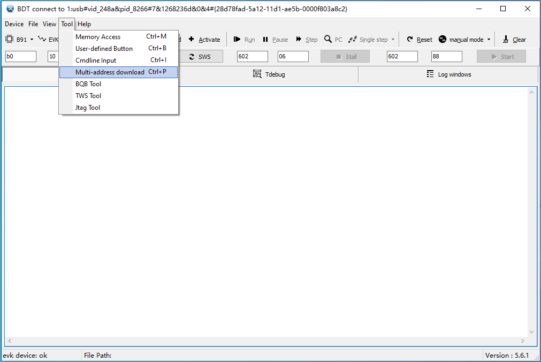Click the horizontal scrollbar right arrow
Viewport: 541px width, 362px height.
pos(523,341)
